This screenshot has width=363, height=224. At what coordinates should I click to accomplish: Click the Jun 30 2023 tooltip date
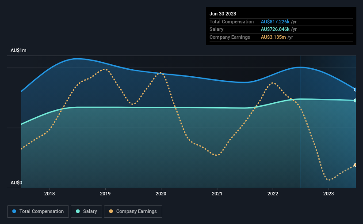tap(223, 14)
